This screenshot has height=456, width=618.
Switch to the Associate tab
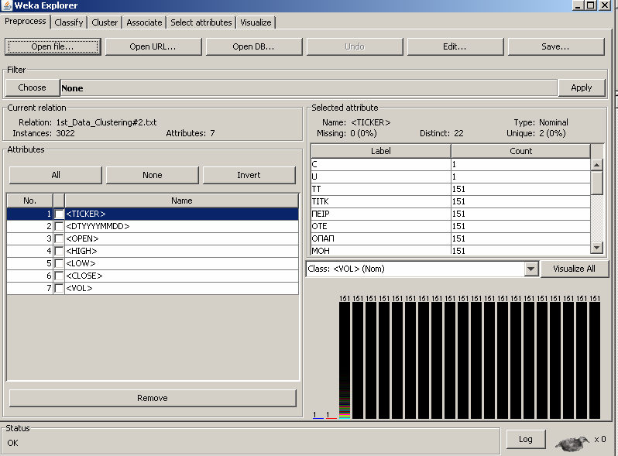(x=144, y=22)
